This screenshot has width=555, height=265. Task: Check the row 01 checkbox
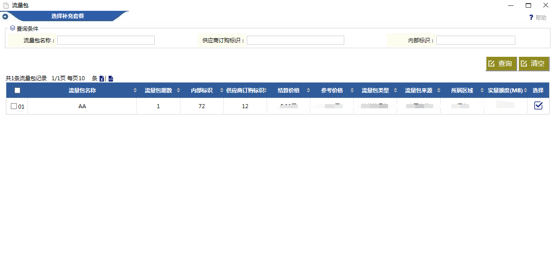(14, 106)
